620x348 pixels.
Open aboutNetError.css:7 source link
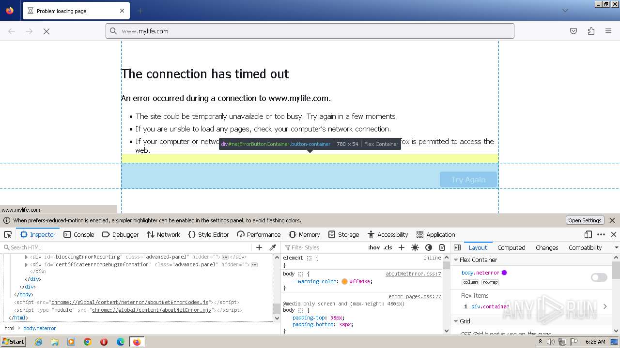tap(413, 274)
